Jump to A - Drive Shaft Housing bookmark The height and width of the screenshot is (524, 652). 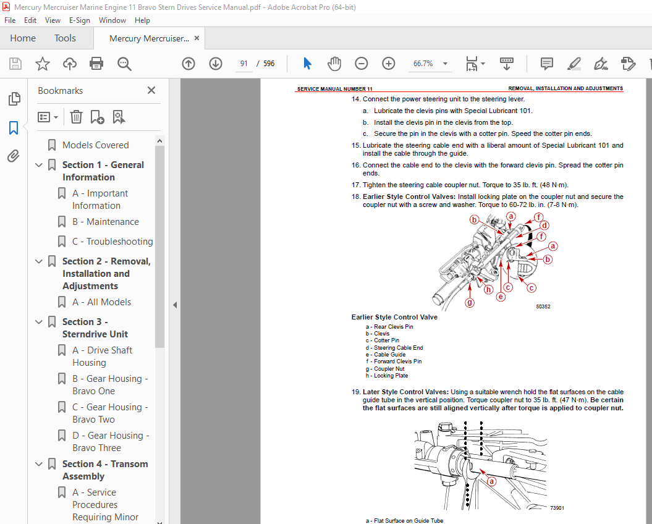[x=103, y=357]
